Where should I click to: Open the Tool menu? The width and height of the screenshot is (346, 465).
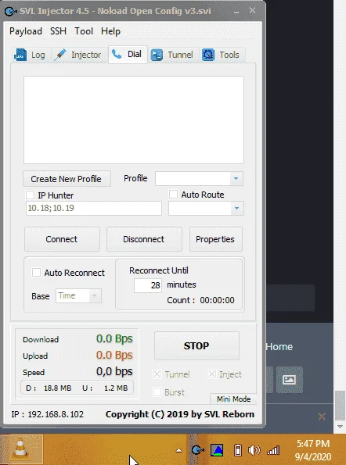tap(84, 31)
